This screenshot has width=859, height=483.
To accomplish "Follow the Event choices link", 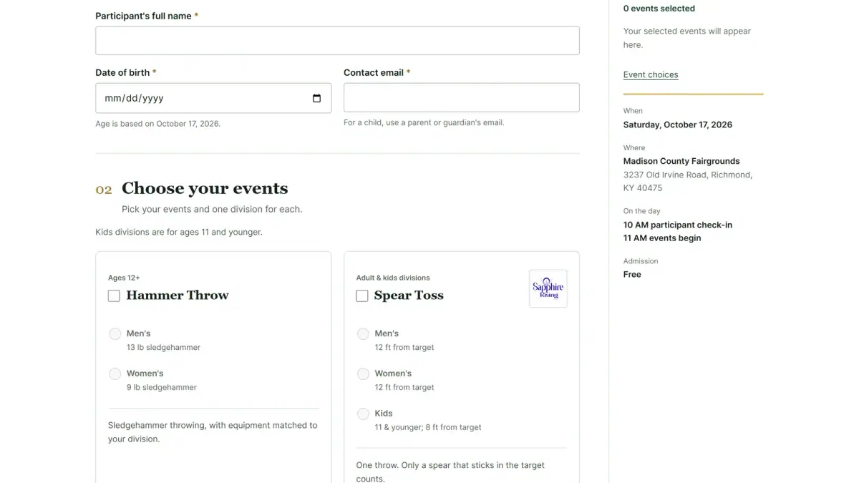I will [651, 74].
